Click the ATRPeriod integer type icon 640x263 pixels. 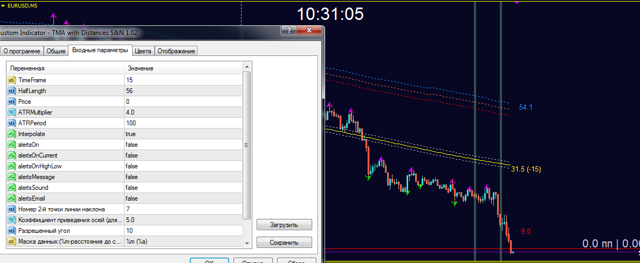pyautogui.click(x=11, y=123)
